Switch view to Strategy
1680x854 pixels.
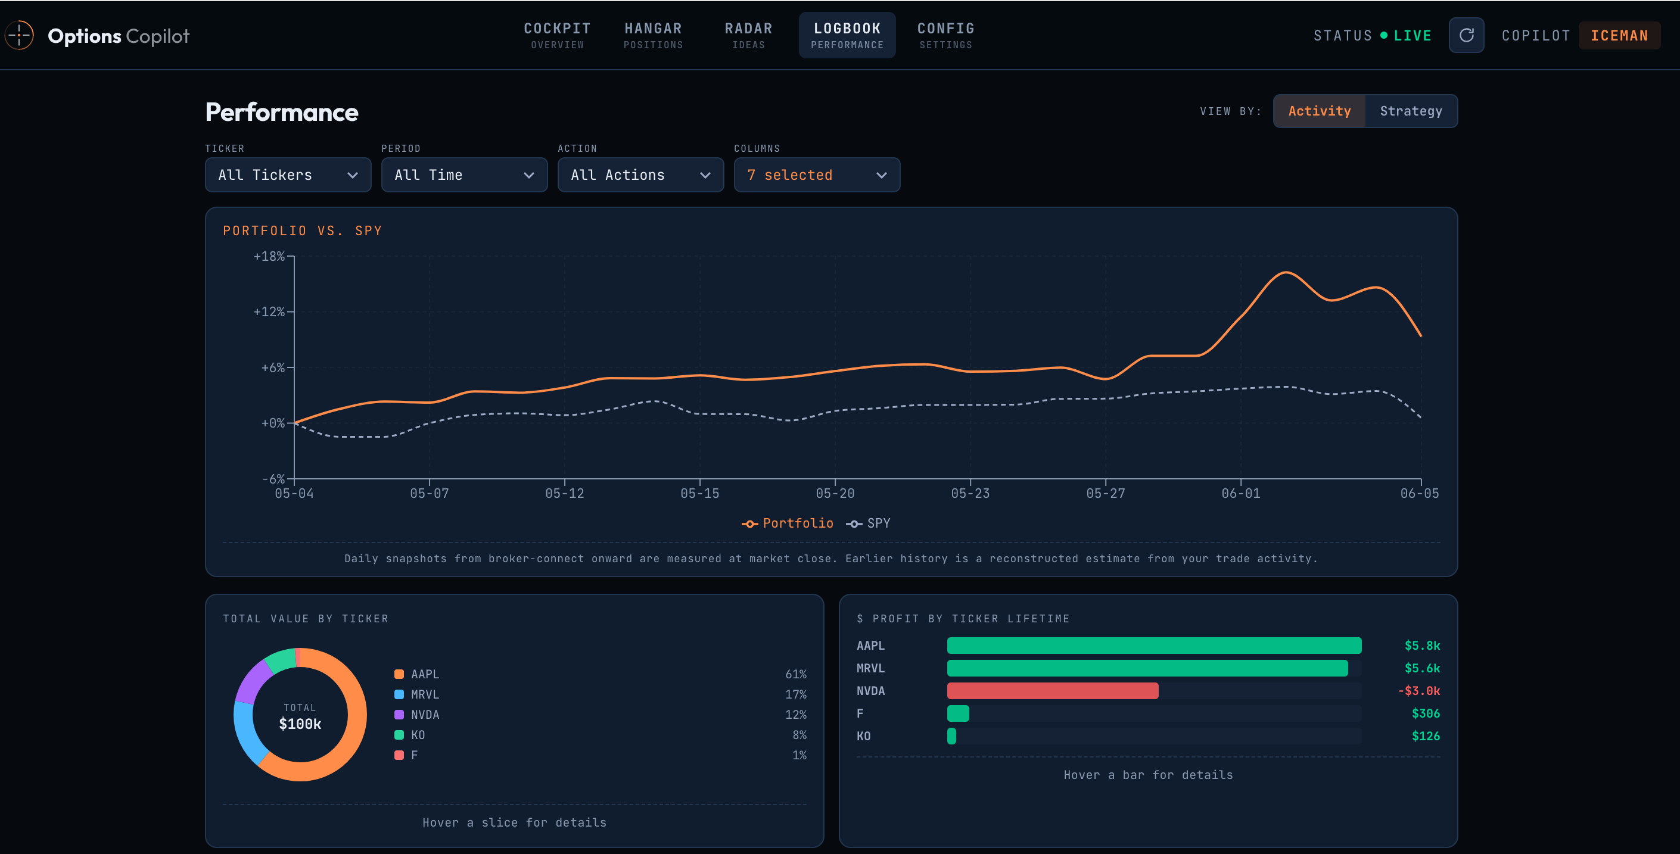point(1411,111)
